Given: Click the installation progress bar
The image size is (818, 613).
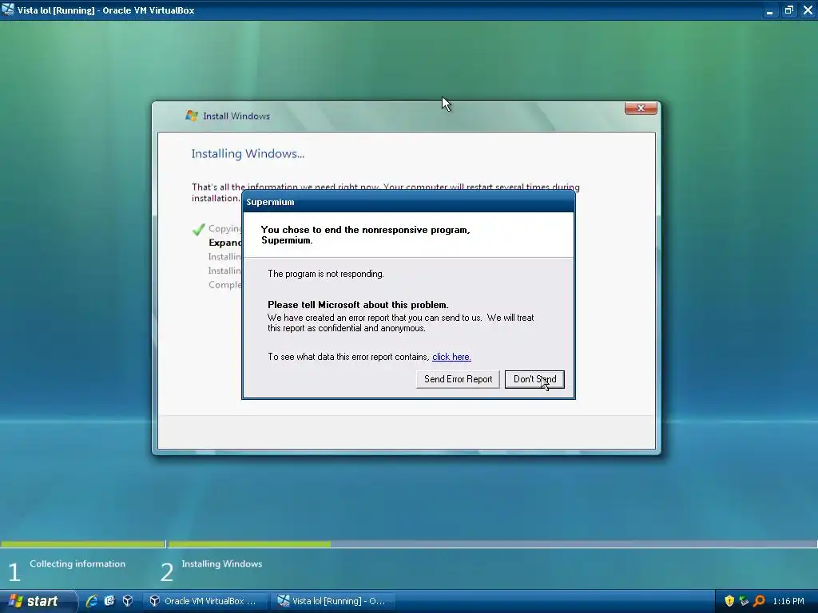Looking at the screenshot, I should click(x=492, y=544).
